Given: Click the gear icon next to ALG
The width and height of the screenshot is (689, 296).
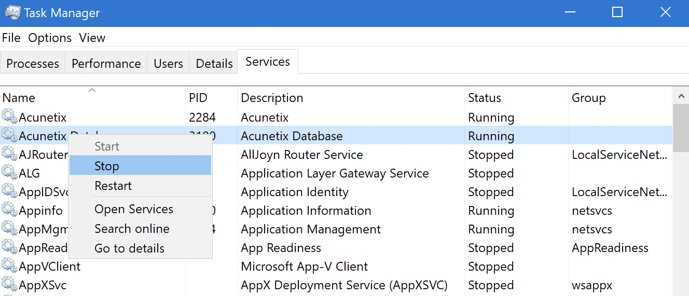Looking at the screenshot, I should coord(9,173).
